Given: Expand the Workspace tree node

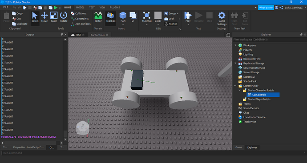Looking at the screenshot, I should (x=235, y=45).
